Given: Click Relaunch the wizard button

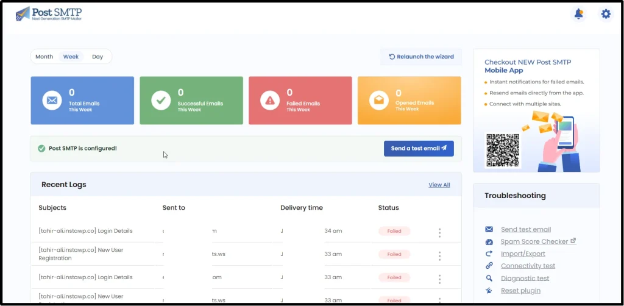Looking at the screenshot, I should click(421, 57).
